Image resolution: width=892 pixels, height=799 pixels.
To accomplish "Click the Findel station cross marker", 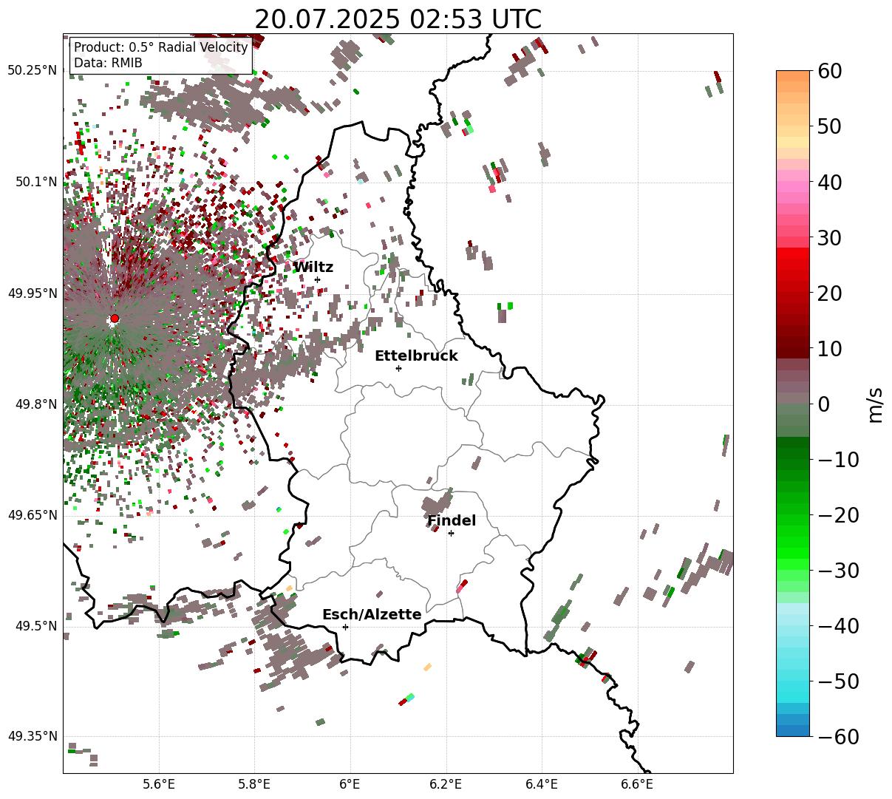I will click(451, 533).
